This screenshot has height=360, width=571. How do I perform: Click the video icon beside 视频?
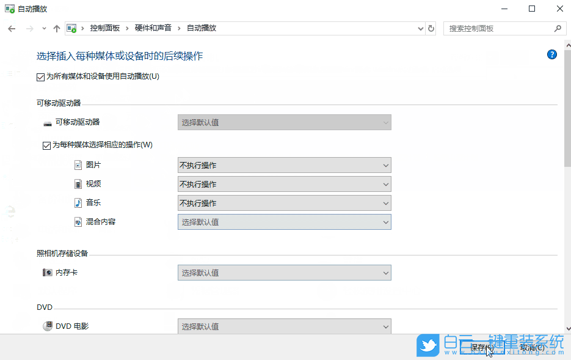tap(78, 183)
